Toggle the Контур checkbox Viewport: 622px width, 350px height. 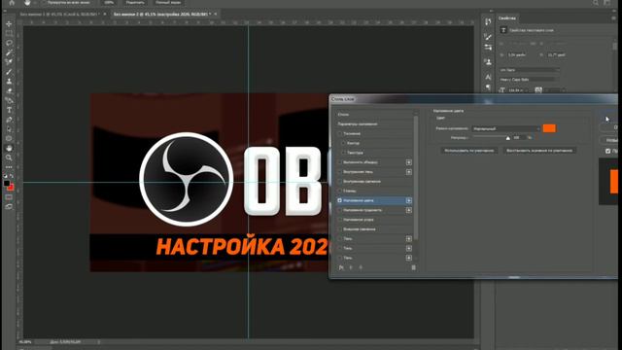coord(343,143)
